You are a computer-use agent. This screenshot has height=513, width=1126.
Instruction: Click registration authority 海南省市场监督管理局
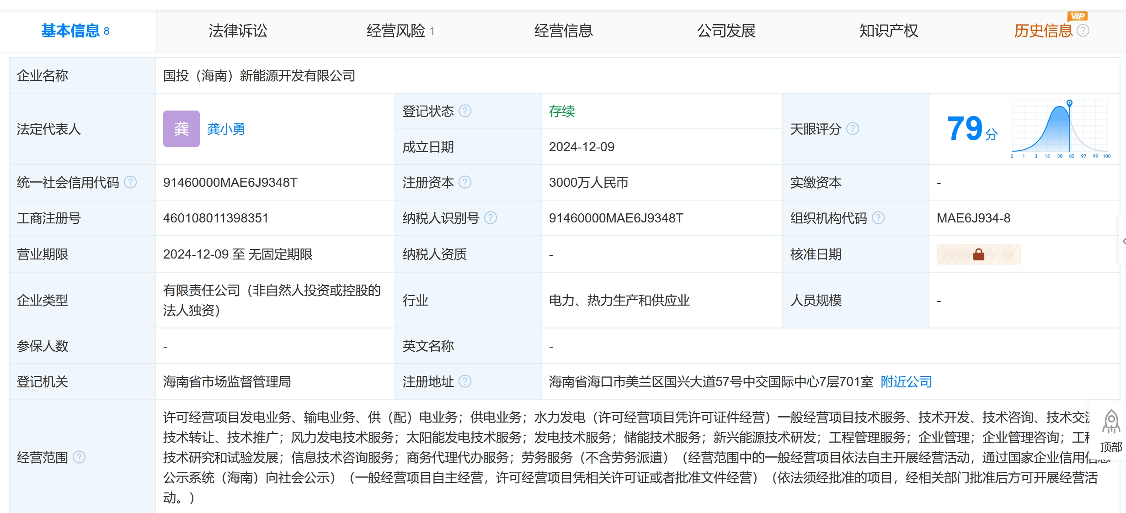[x=227, y=381]
